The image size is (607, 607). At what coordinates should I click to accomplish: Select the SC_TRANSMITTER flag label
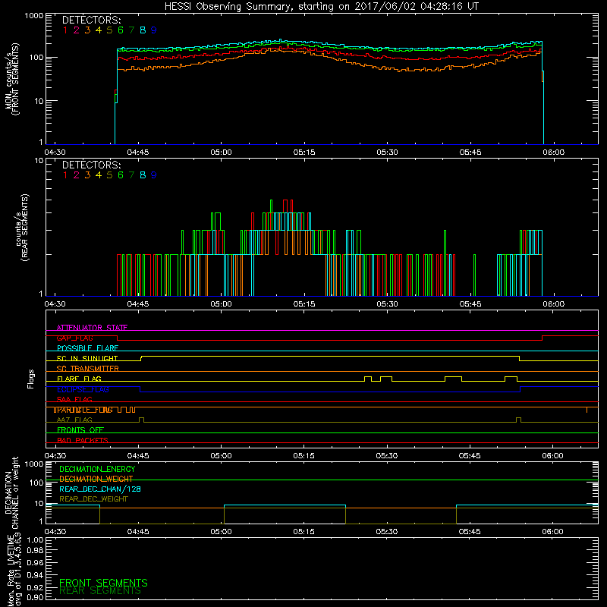click(87, 369)
